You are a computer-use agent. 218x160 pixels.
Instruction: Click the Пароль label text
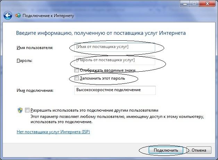pos(24,61)
